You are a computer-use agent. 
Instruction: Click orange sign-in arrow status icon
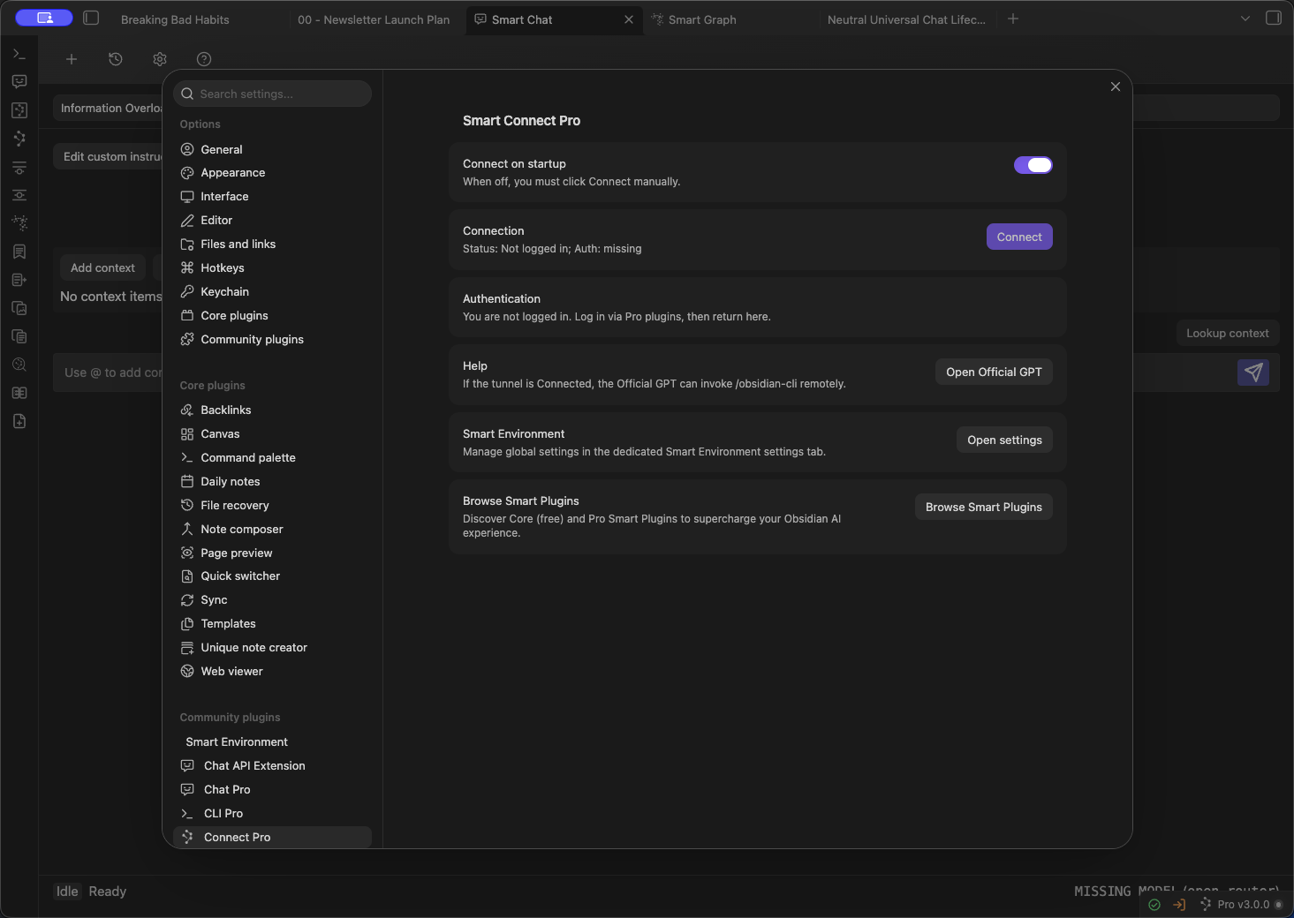pyautogui.click(x=1179, y=904)
